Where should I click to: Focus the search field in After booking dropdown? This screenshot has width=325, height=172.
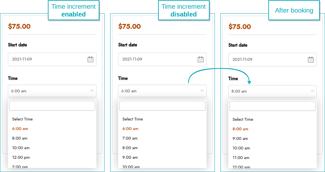[272, 106]
